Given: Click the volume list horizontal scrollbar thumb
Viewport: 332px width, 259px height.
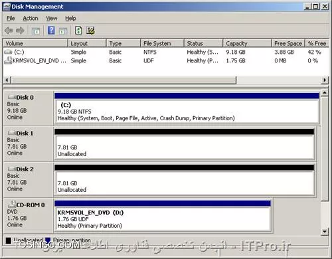Looking at the screenshot, I should pyautogui.click(x=124, y=80).
